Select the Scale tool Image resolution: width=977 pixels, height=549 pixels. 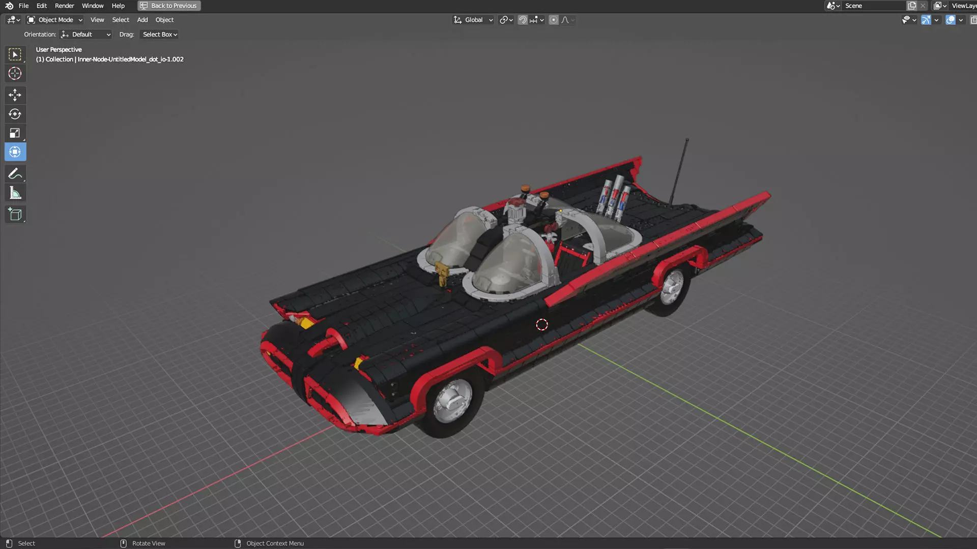coord(15,133)
